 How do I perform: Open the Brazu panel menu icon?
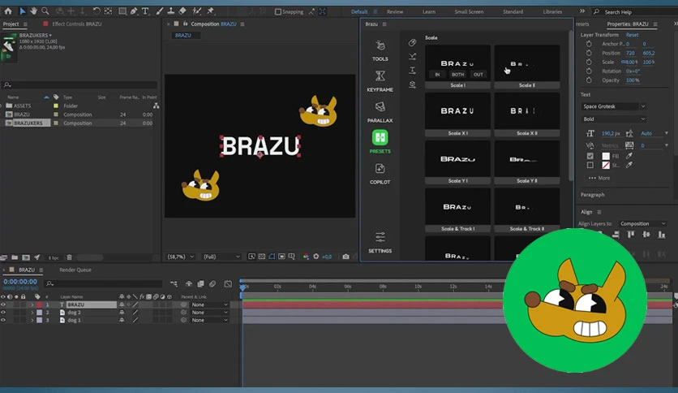click(x=384, y=24)
